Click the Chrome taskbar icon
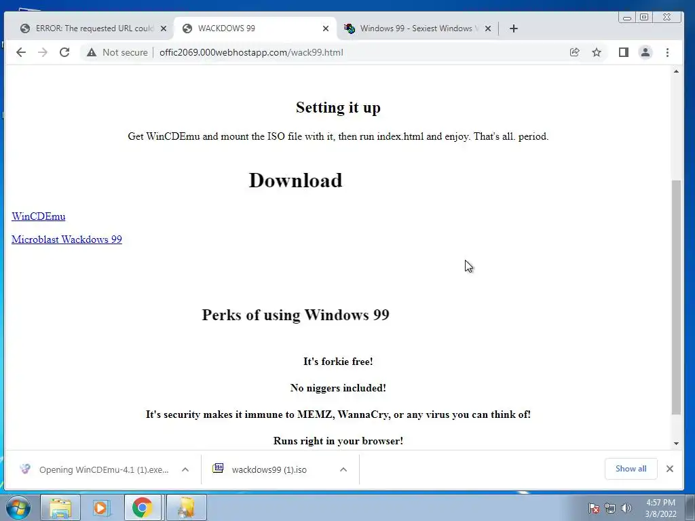Screen dimensions: 695x521 point(143,507)
